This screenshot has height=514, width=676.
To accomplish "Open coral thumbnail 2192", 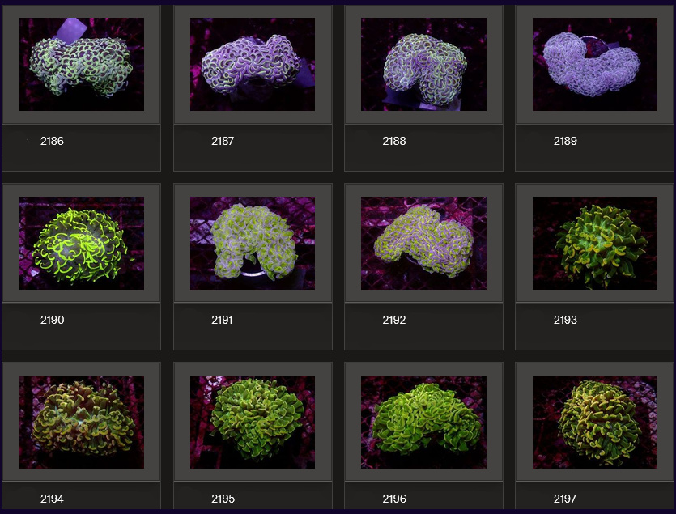I will [423, 243].
